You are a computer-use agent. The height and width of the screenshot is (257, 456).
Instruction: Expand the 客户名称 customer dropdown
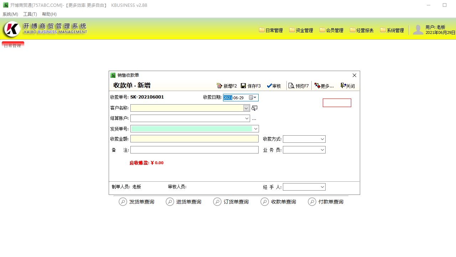(246, 108)
